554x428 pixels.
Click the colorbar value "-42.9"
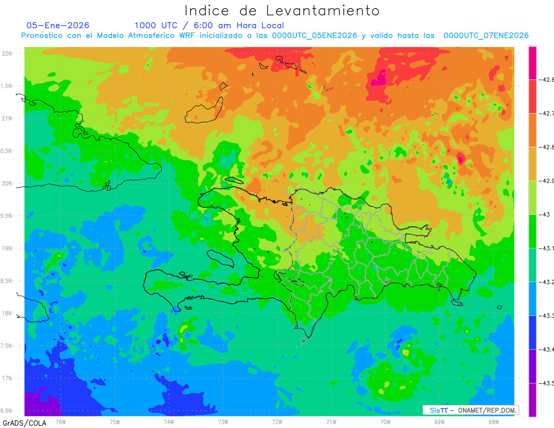(547, 181)
